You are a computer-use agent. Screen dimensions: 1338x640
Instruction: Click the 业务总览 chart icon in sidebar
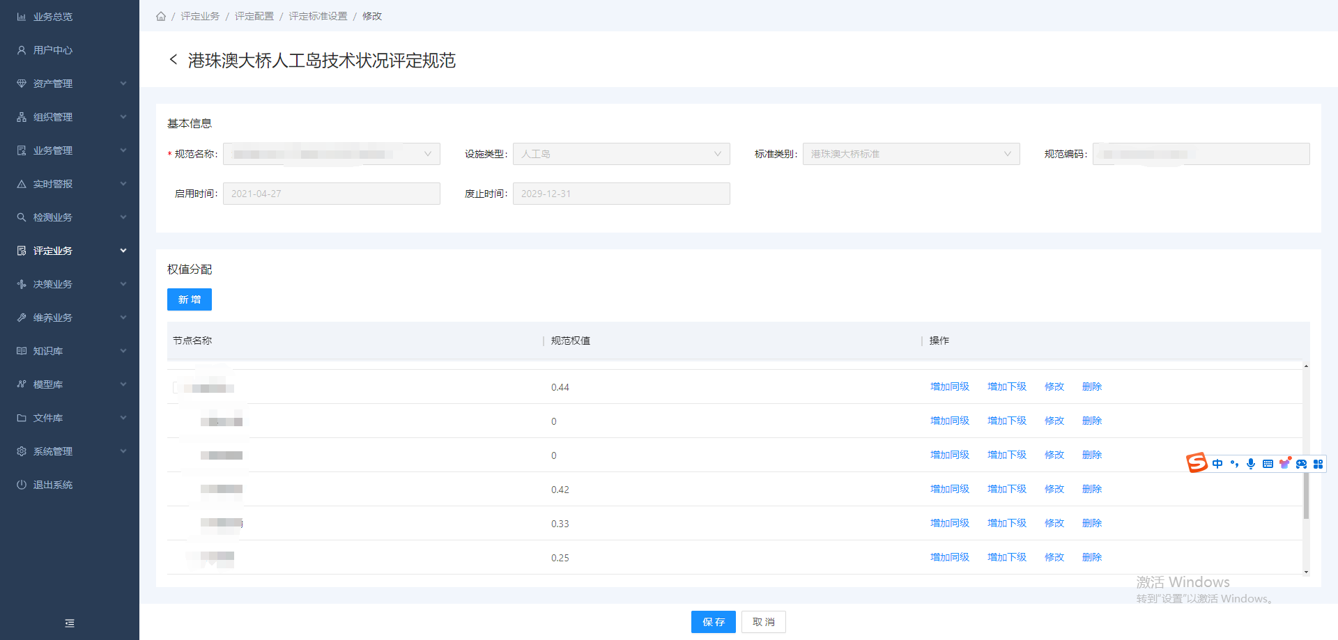click(x=22, y=17)
